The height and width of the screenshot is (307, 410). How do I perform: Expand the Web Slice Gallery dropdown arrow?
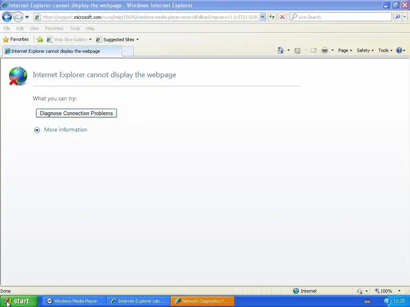pos(90,40)
